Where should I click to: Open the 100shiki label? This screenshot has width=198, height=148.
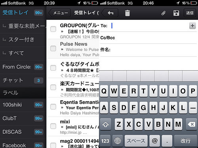pos(23,105)
